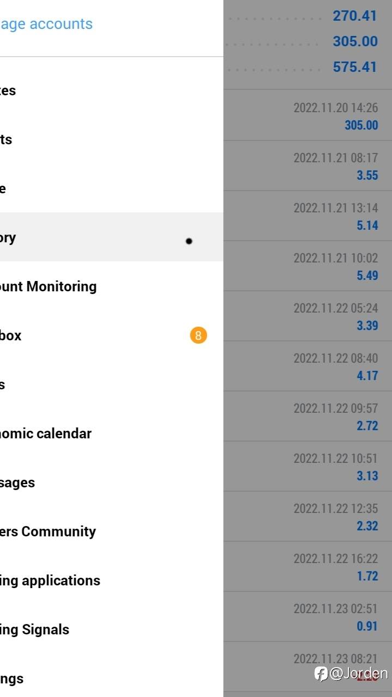Open the Mailbox menu item
The width and height of the screenshot is (392, 697).
point(11,335)
